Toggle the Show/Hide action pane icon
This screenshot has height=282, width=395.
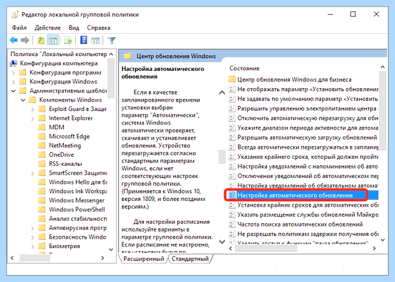click(96, 40)
